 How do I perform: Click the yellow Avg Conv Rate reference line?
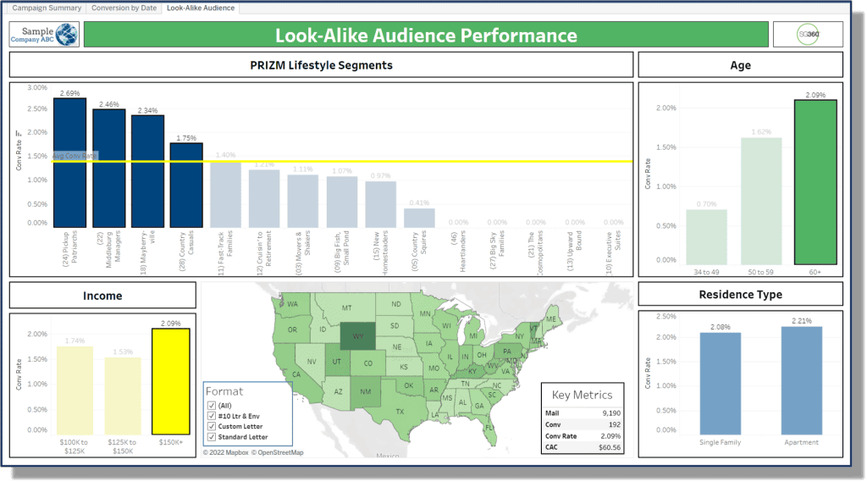[343, 162]
